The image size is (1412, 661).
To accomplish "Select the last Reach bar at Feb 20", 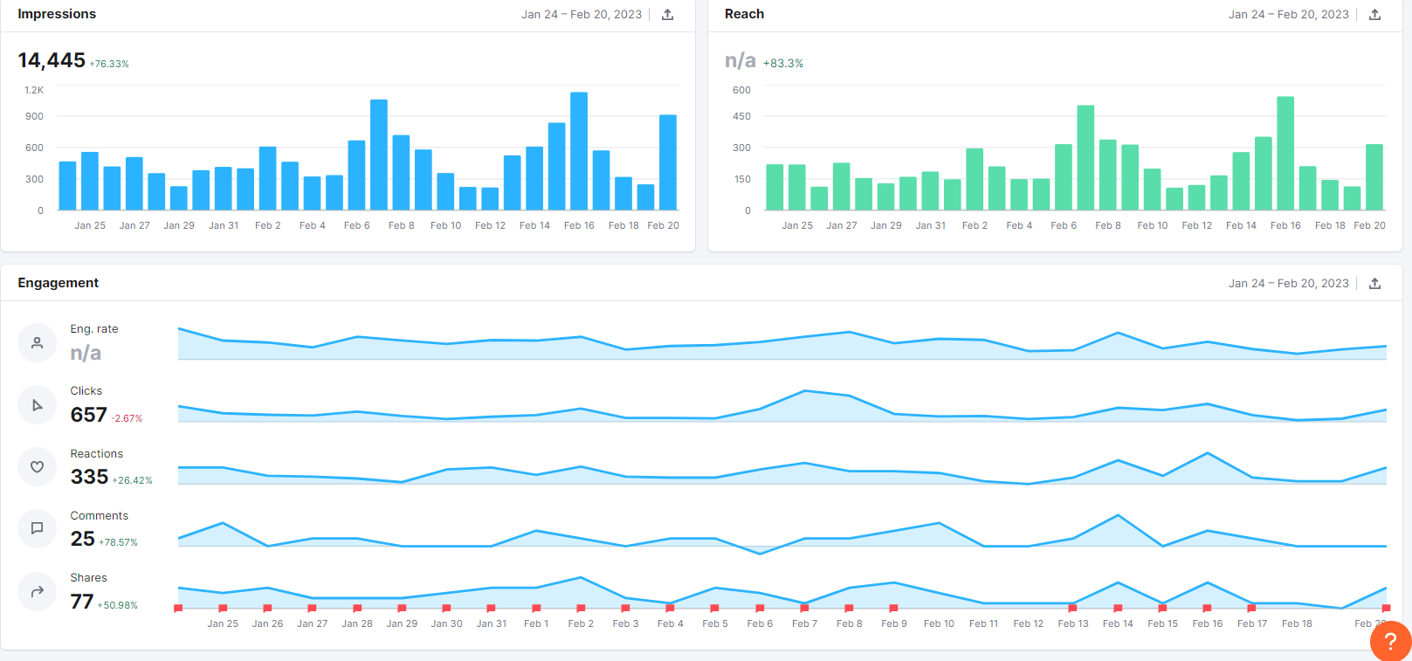I will 1374,177.
